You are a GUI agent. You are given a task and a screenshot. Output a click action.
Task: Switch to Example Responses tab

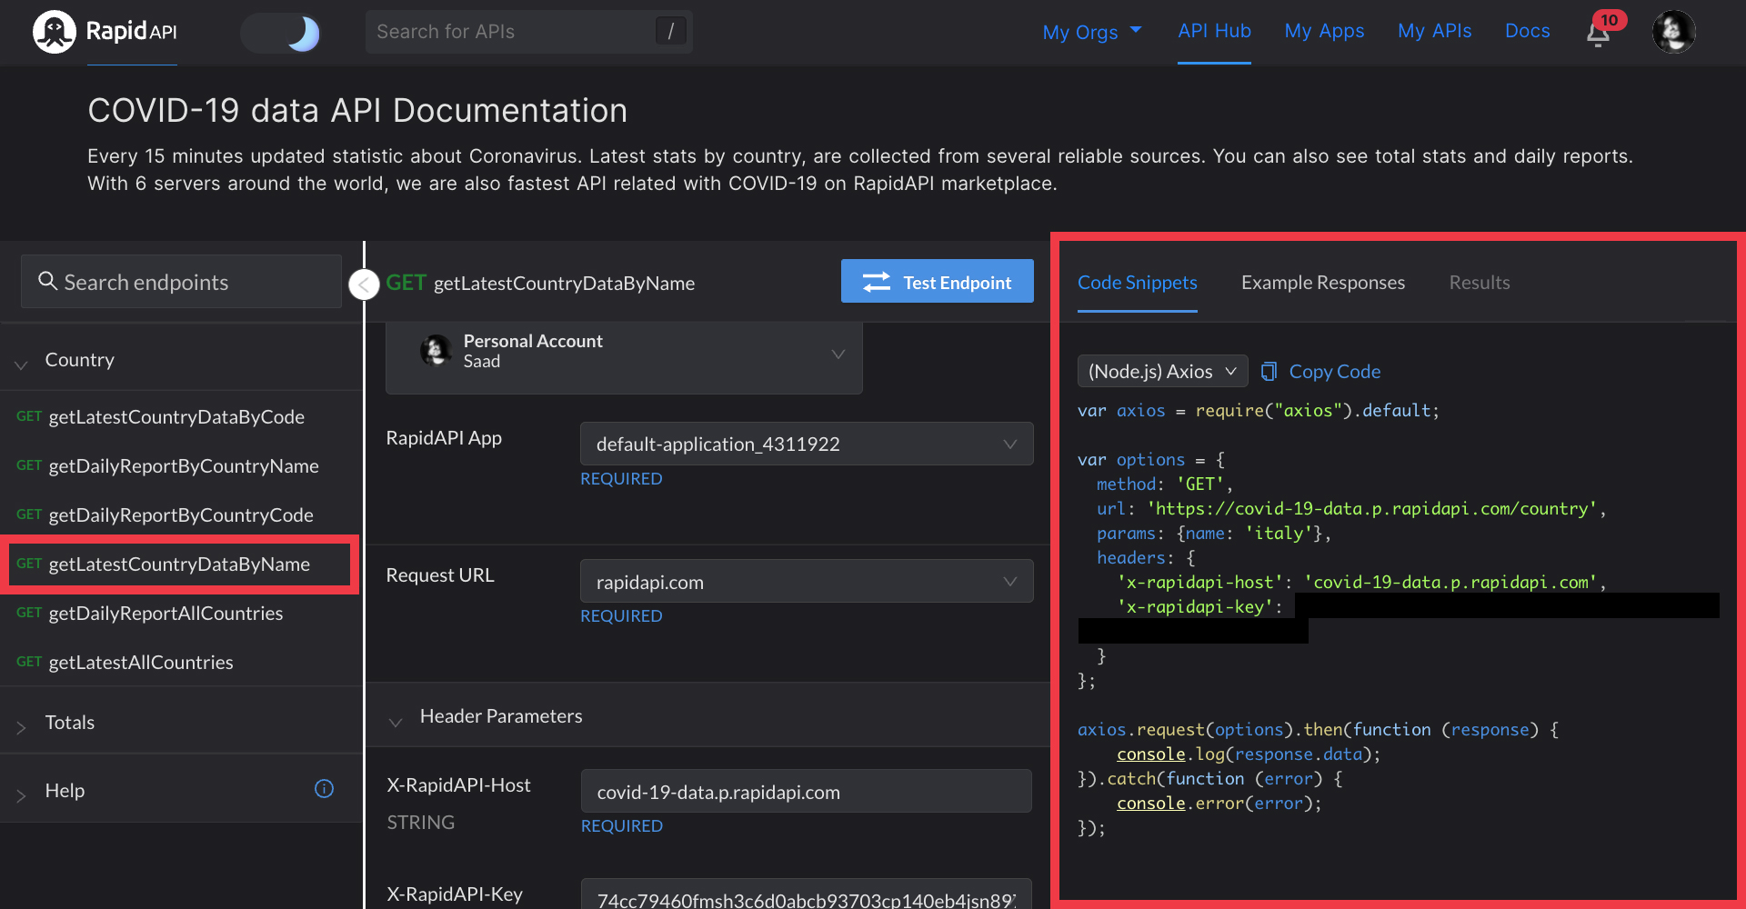coord(1322,283)
